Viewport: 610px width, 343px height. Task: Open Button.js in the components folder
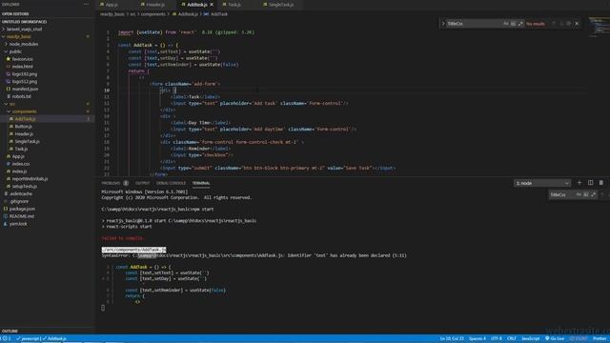point(23,127)
